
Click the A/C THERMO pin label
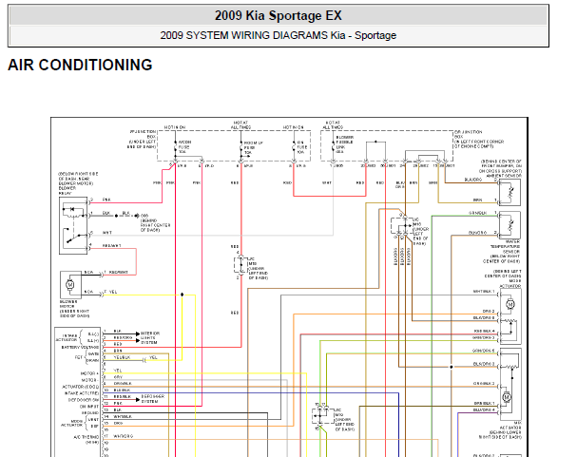(87, 437)
